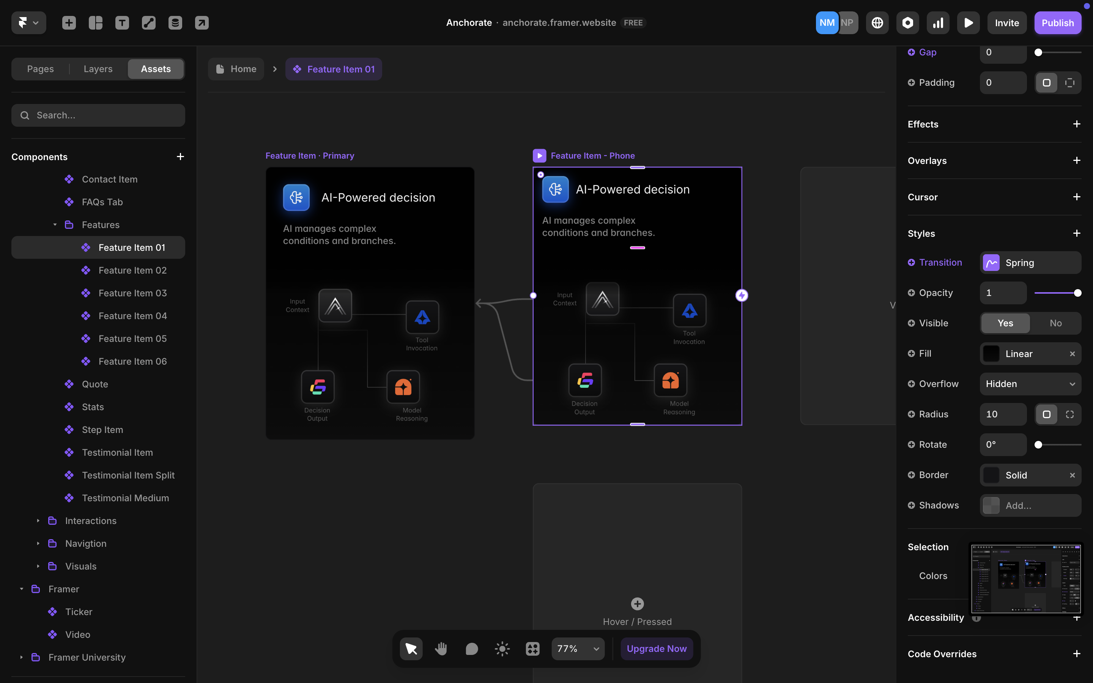Click the Fill Linear color swatch

(x=991, y=354)
